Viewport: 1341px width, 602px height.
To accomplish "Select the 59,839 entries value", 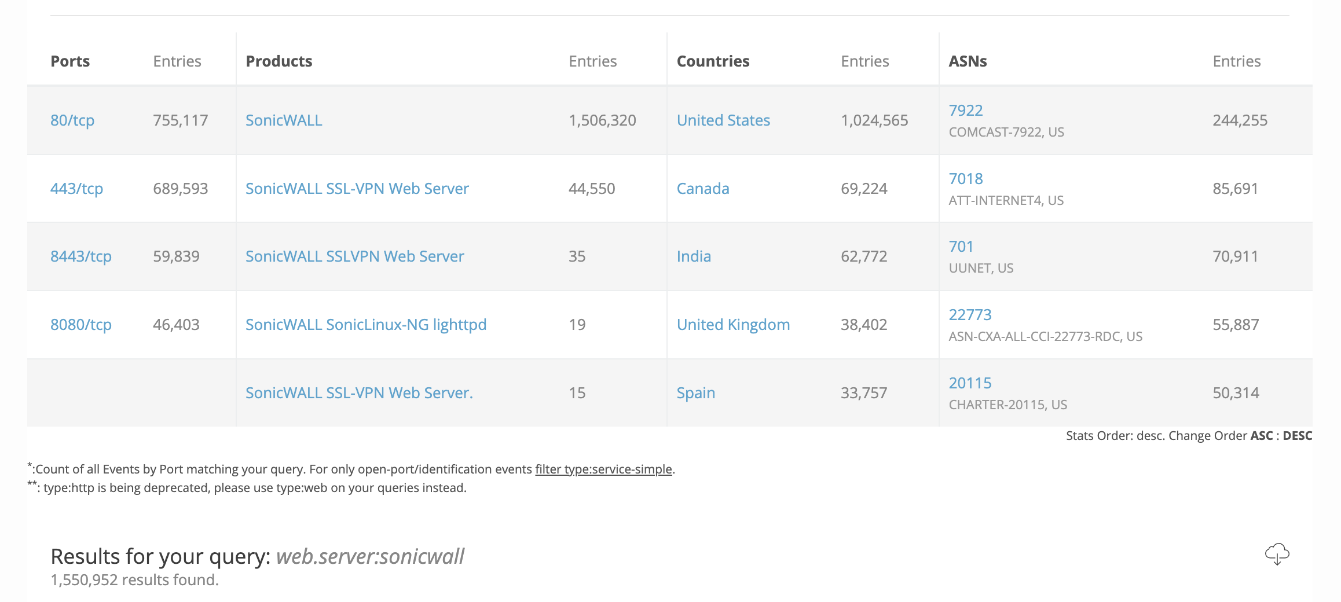I will tap(176, 256).
